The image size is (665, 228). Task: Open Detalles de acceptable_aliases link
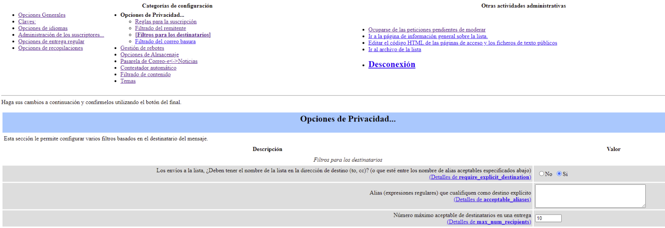pos(492,199)
